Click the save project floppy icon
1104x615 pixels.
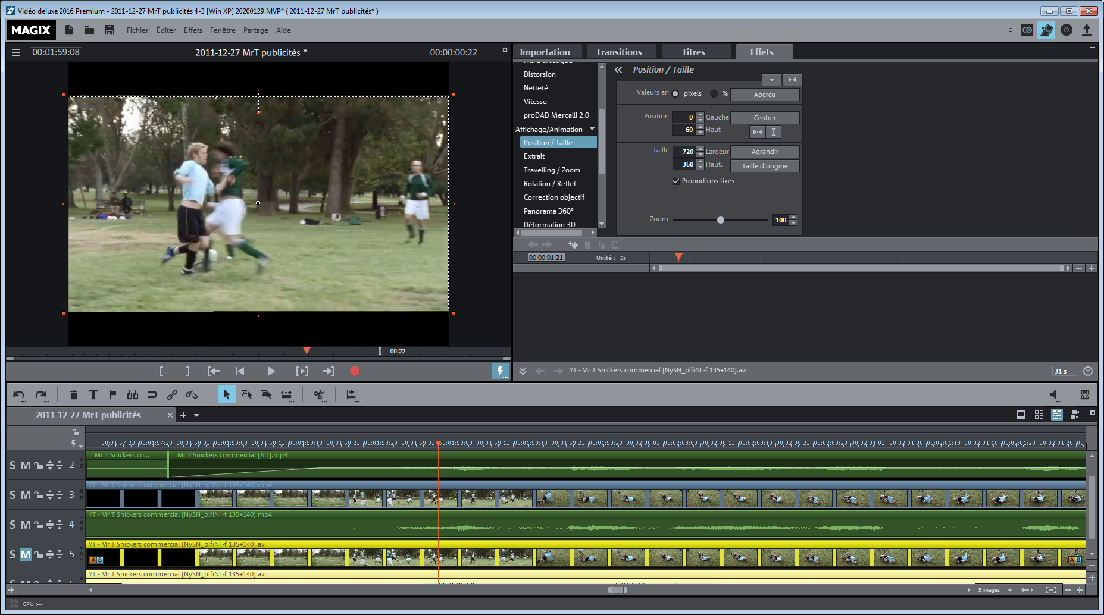click(x=109, y=30)
